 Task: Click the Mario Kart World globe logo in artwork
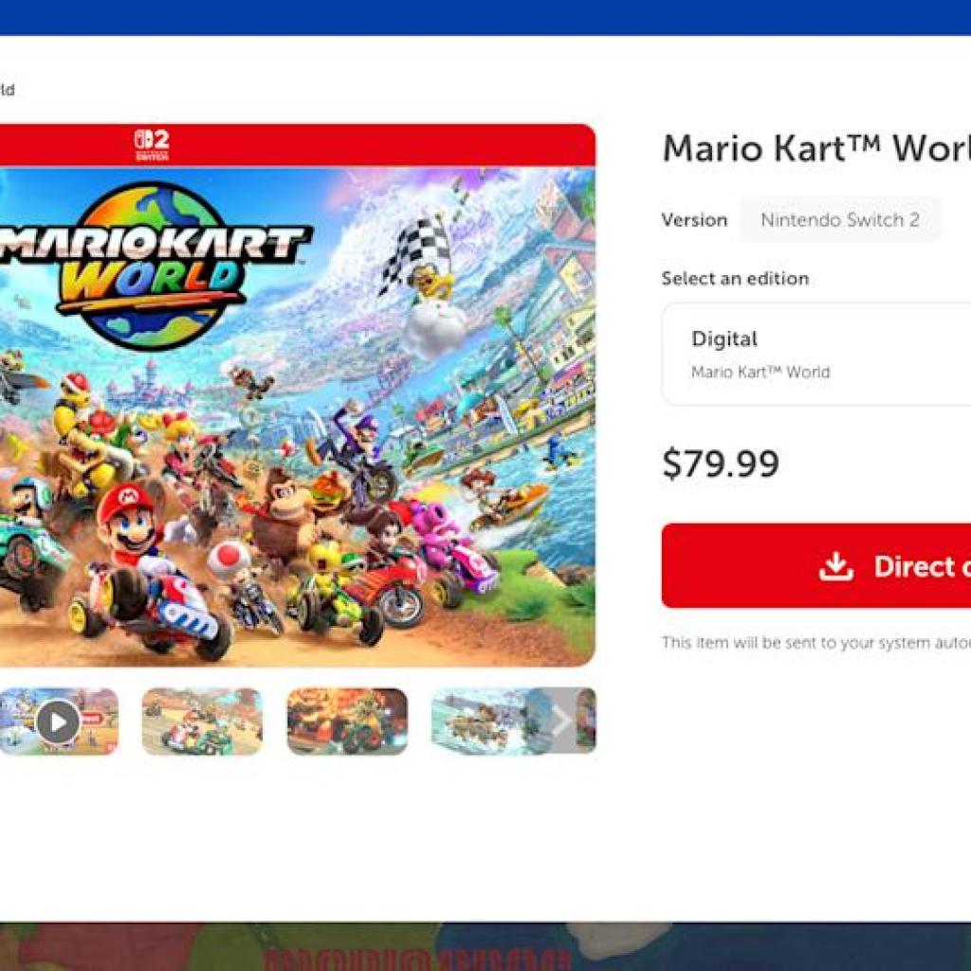152,266
